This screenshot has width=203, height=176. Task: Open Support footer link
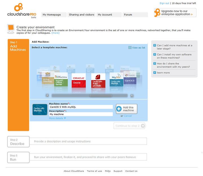(x=118, y=171)
